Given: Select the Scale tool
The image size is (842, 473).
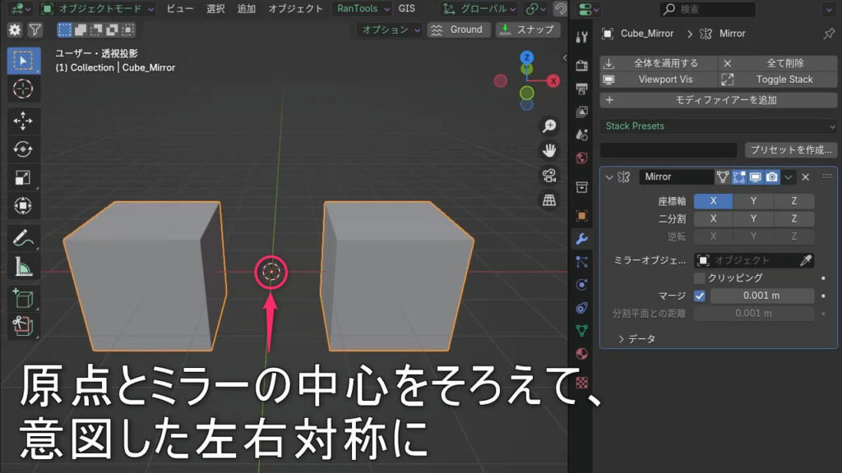Looking at the screenshot, I should [23, 177].
